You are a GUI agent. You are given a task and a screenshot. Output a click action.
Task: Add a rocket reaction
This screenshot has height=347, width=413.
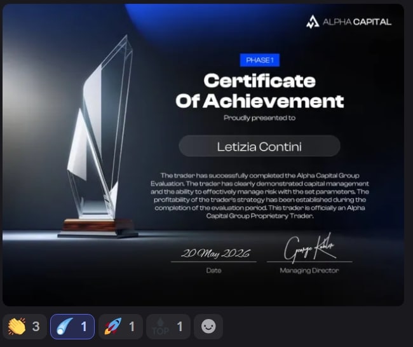click(x=120, y=327)
